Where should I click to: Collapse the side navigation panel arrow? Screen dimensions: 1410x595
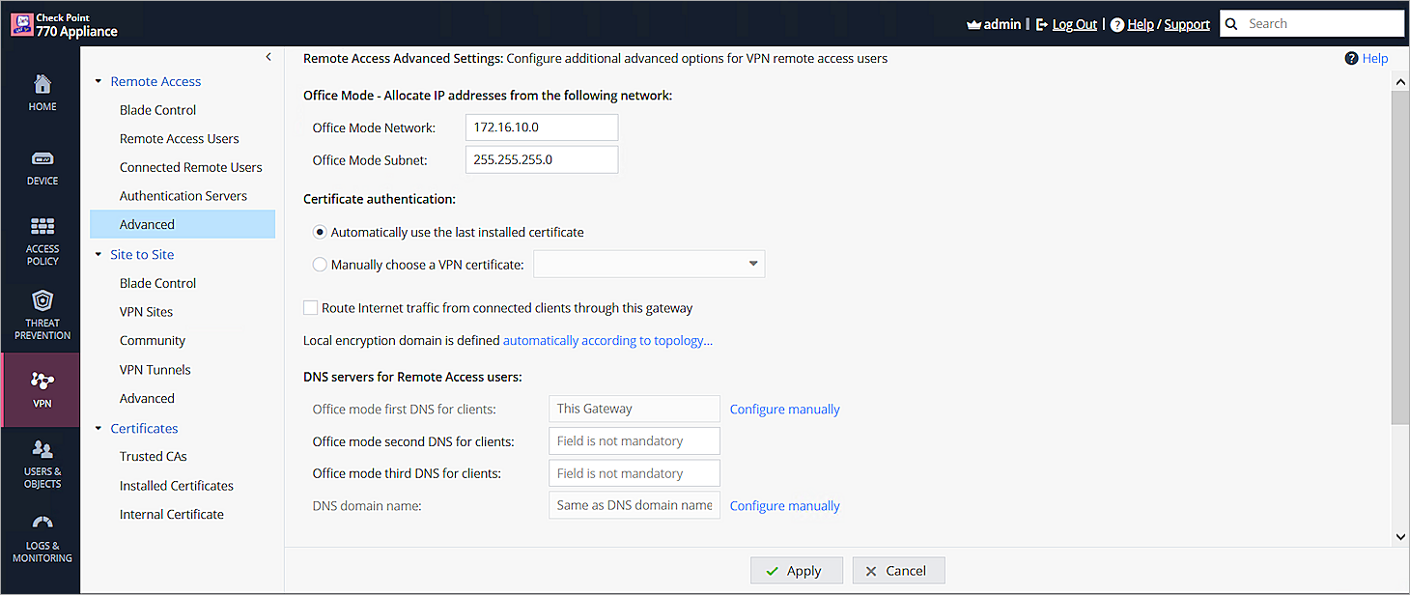point(268,58)
